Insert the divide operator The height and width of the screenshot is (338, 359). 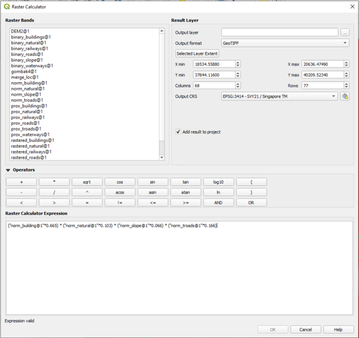click(x=54, y=193)
